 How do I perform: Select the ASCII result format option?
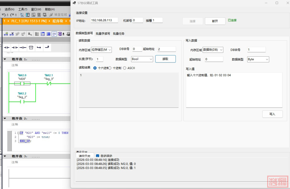[124, 68]
